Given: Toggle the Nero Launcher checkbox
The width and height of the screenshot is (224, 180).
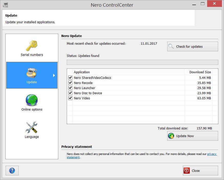Looking at the screenshot, I should [70, 88].
